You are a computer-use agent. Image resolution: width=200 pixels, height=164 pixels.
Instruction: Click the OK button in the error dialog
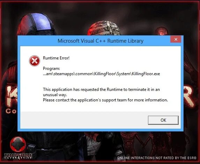point(163,120)
